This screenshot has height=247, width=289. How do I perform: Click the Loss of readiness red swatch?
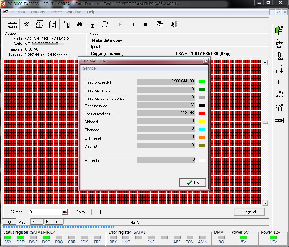202,113
